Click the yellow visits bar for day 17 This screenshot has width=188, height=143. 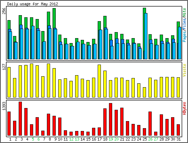click(x=99, y=81)
